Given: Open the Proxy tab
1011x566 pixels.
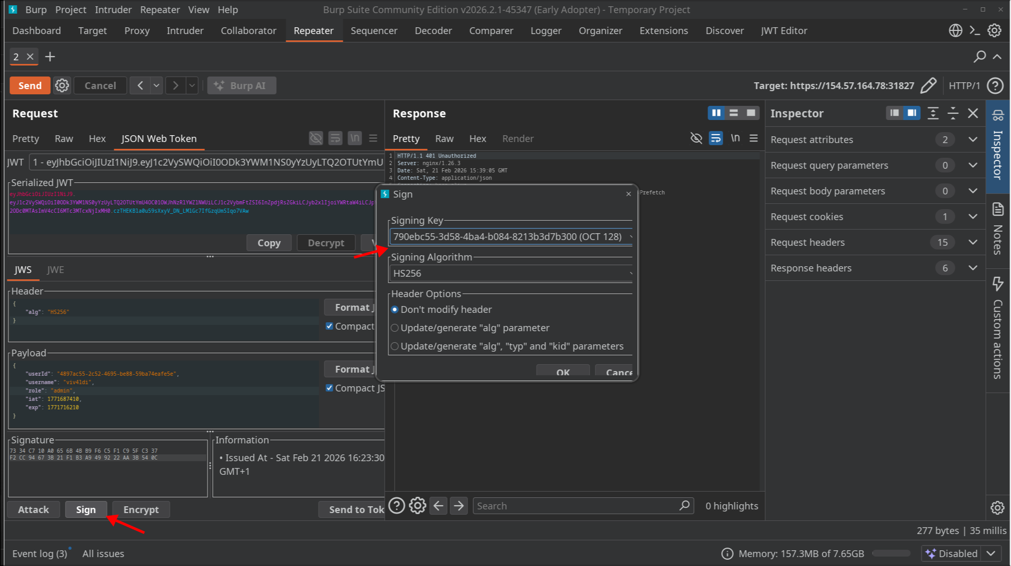Looking at the screenshot, I should 137,30.
